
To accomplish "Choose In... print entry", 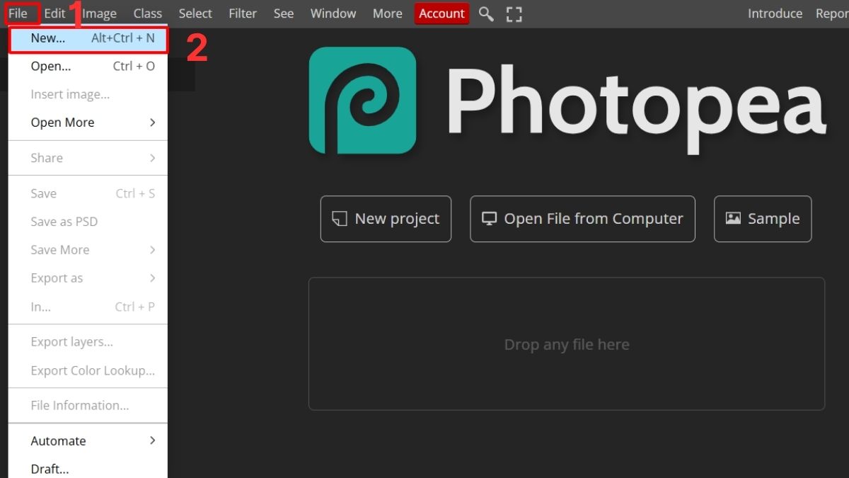I will (x=88, y=307).
